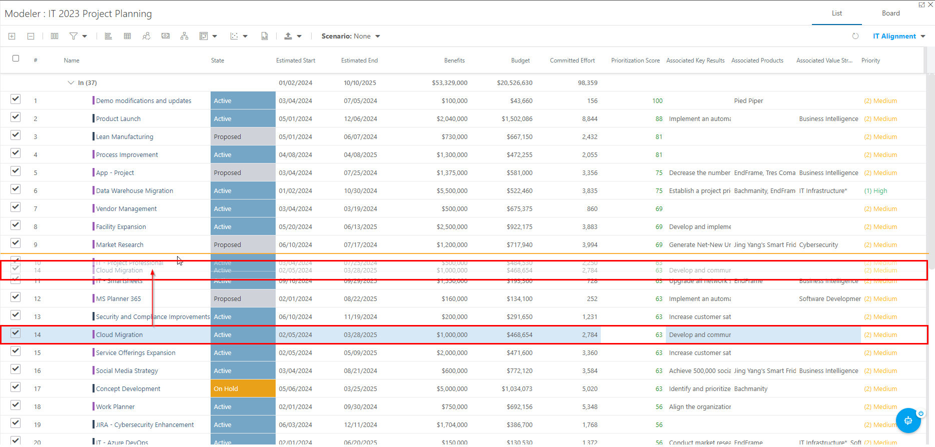Uncheck the Data Warehouse Migration row checkbox
Image resolution: width=935 pixels, height=447 pixels.
pos(16,189)
